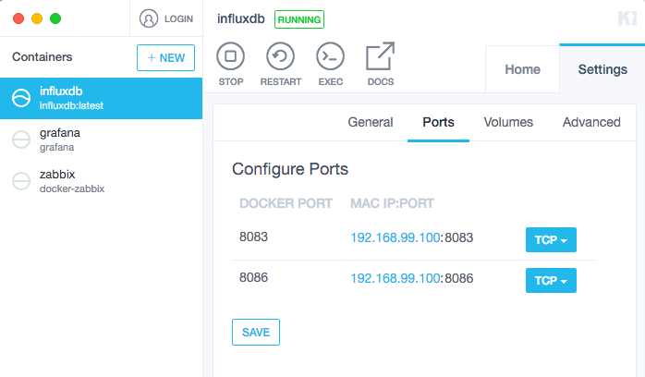Click the DOCKER PORT column header

pos(286,203)
